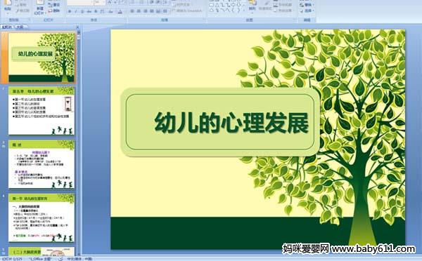Image resolution: width=422 pixels, height=261 pixels.
Task: Switch to the Outline (大纲) pane tab
Action: point(20,27)
